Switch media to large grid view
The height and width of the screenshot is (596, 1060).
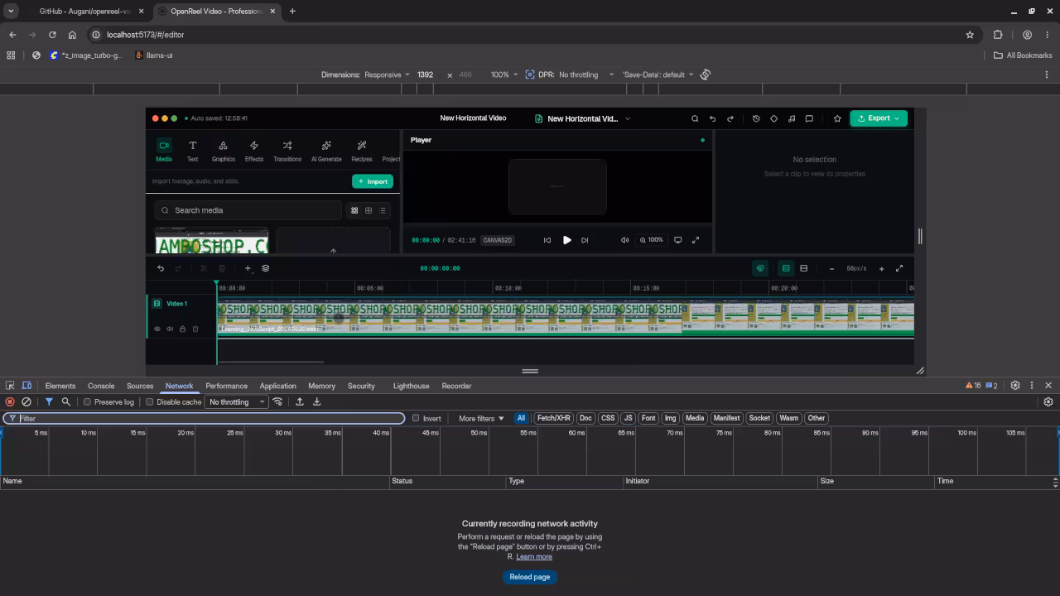(354, 210)
